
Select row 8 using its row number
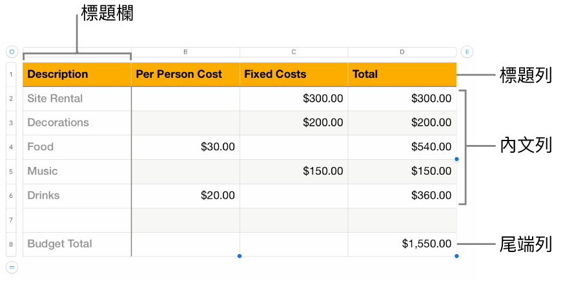pyautogui.click(x=12, y=244)
